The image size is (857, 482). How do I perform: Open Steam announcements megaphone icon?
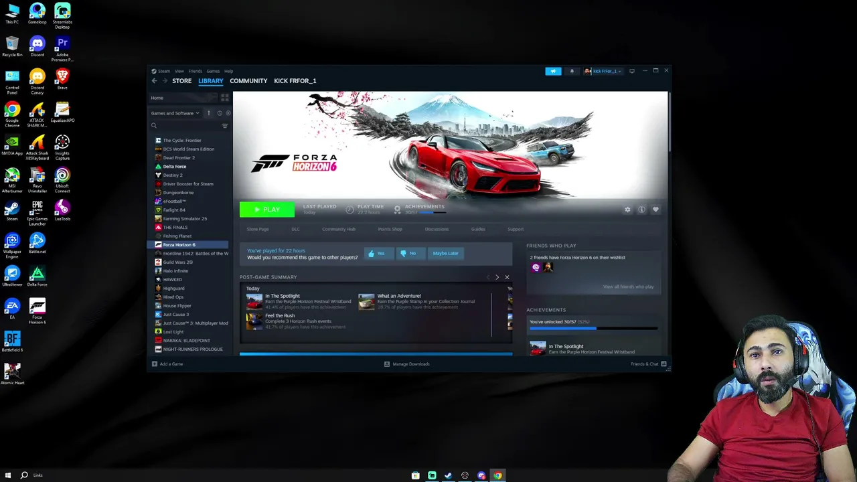point(553,71)
